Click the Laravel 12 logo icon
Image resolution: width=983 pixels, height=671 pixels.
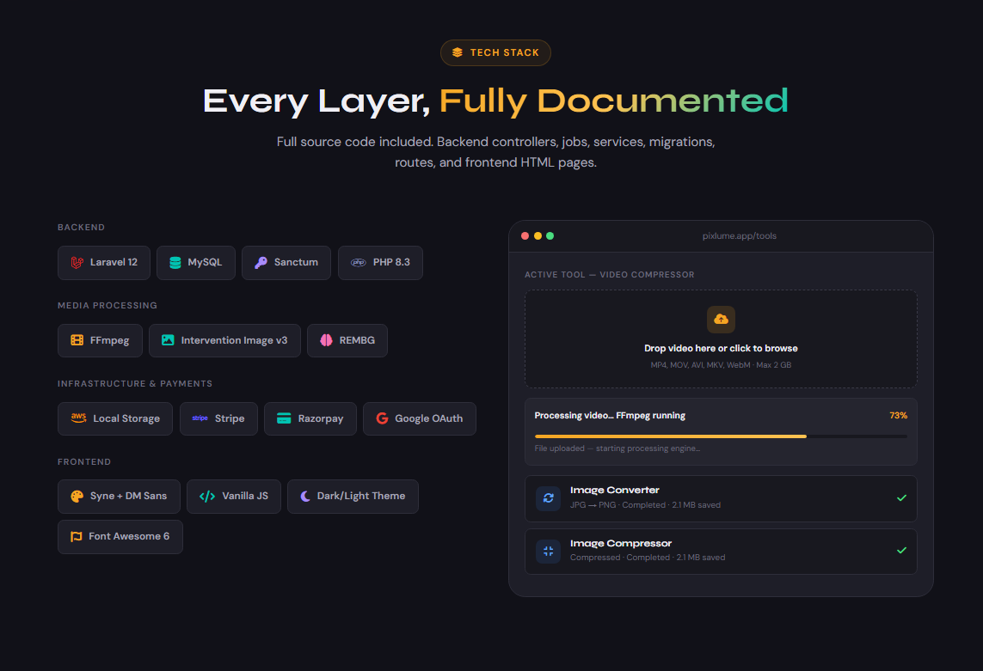click(77, 263)
